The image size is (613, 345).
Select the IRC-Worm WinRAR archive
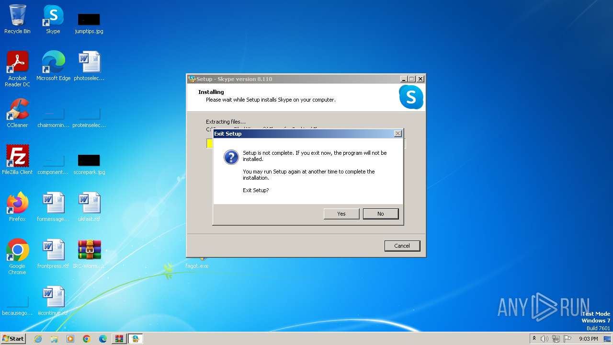click(89, 254)
